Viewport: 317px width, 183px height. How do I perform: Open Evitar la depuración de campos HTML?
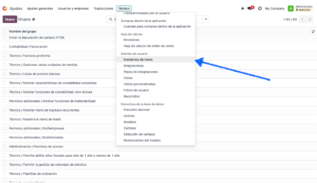(37, 37)
